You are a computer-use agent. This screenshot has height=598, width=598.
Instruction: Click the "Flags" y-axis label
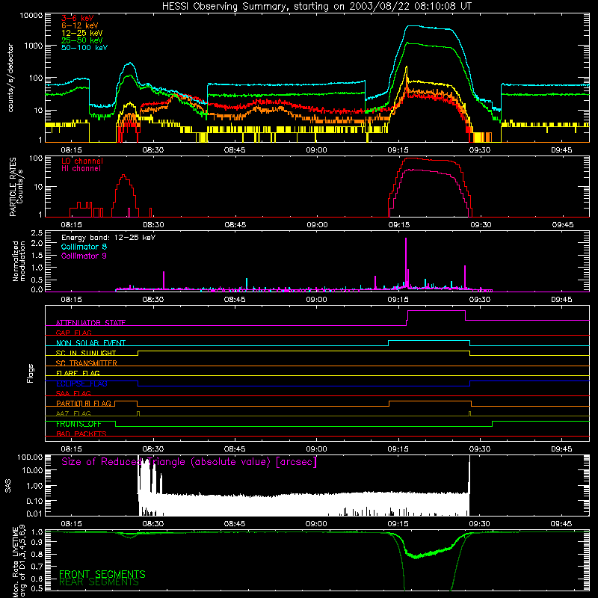pos(30,373)
